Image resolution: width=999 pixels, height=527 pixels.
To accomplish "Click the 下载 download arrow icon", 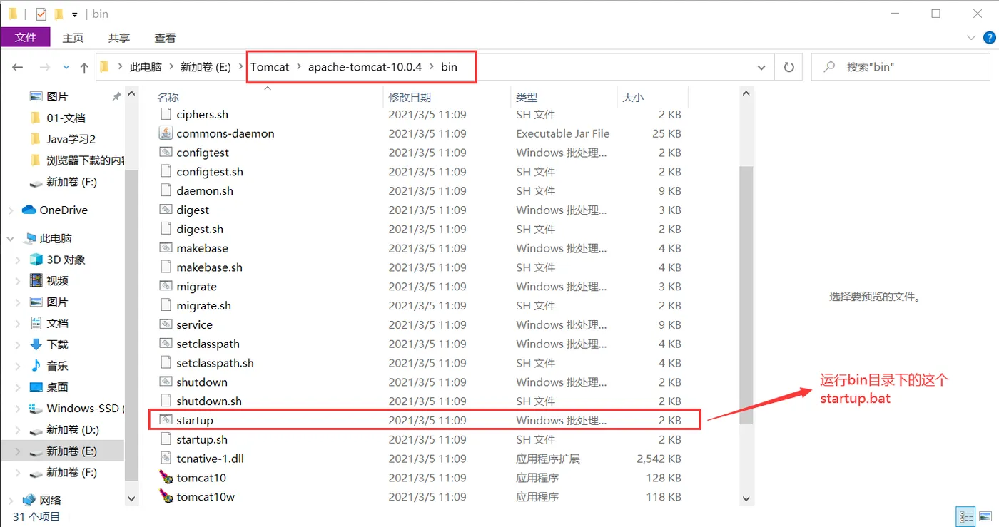I will click(36, 344).
